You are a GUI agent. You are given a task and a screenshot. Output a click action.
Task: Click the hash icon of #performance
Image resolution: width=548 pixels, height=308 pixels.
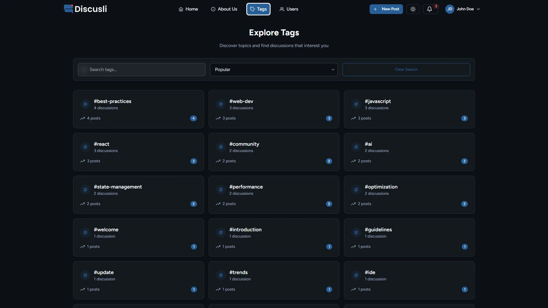click(221, 190)
